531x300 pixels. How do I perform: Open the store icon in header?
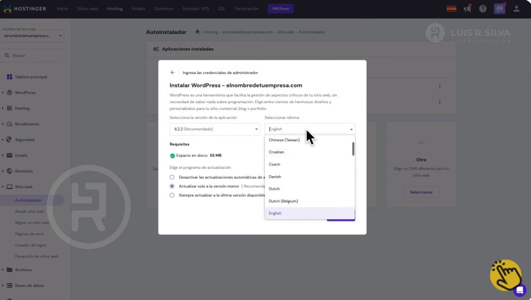coord(500,9)
